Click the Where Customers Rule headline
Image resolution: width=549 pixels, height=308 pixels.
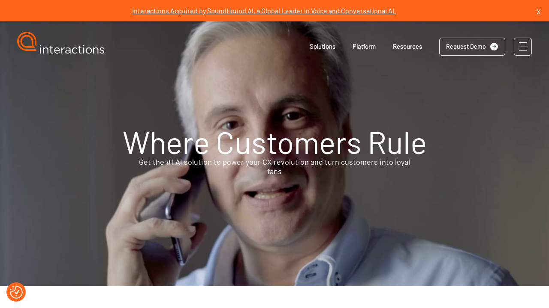pos(274,143)
